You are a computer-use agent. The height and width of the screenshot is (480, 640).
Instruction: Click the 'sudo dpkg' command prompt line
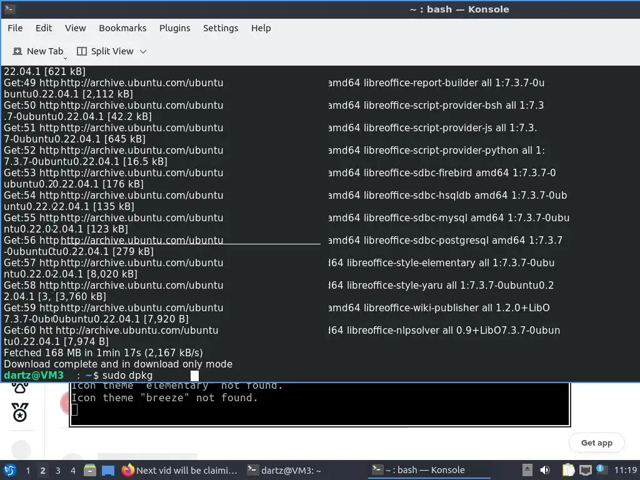(x=101, y=376)
